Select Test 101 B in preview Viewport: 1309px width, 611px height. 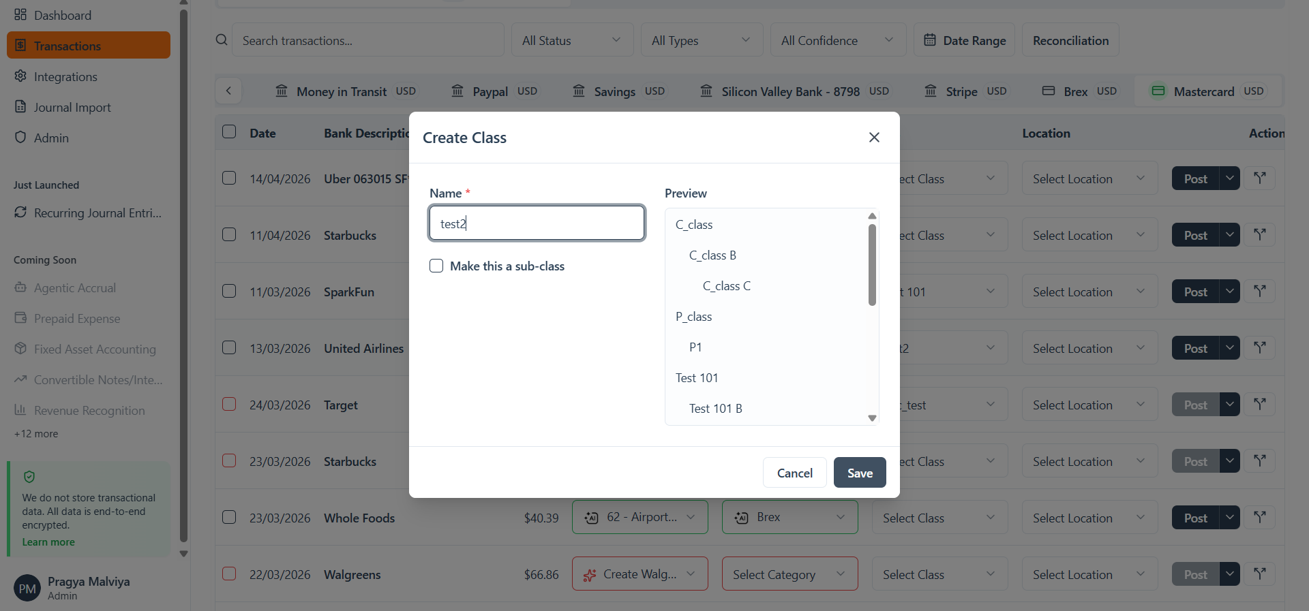(x=716, y=409)
